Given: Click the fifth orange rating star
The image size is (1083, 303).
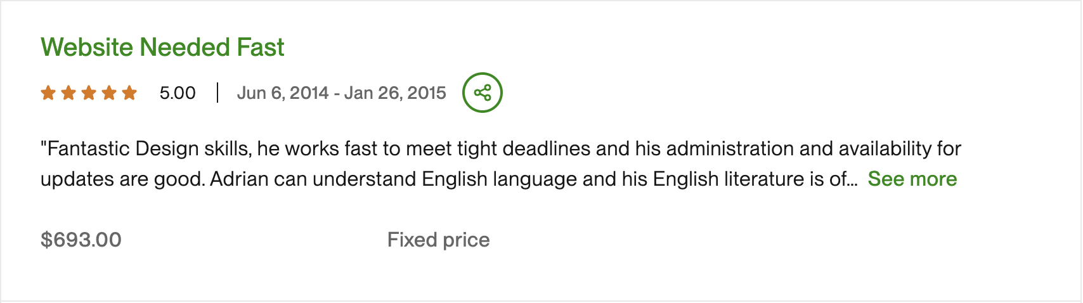Looking at the screenshot, I should pyautogui.click(x=129, y=93).
